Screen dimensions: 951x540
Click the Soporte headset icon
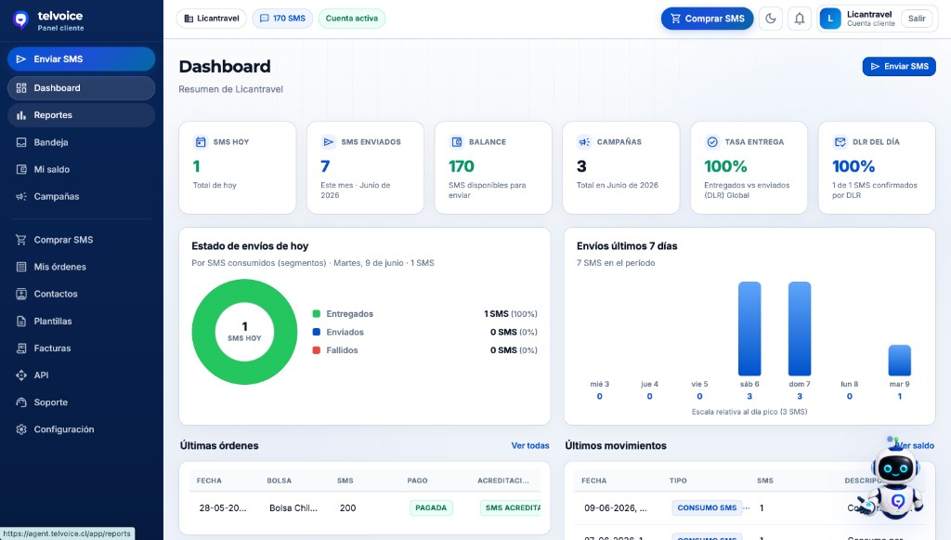(21, 402)
